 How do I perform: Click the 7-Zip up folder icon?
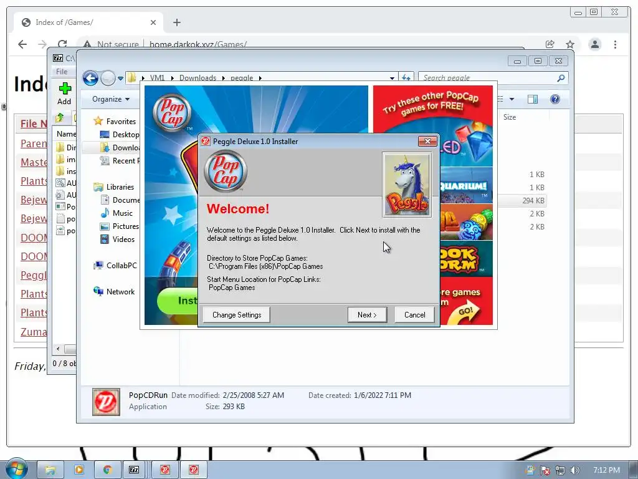(60, 118)
